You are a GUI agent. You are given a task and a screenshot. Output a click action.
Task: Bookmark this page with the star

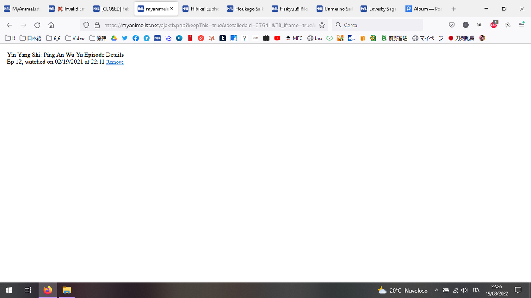[322, 25]
